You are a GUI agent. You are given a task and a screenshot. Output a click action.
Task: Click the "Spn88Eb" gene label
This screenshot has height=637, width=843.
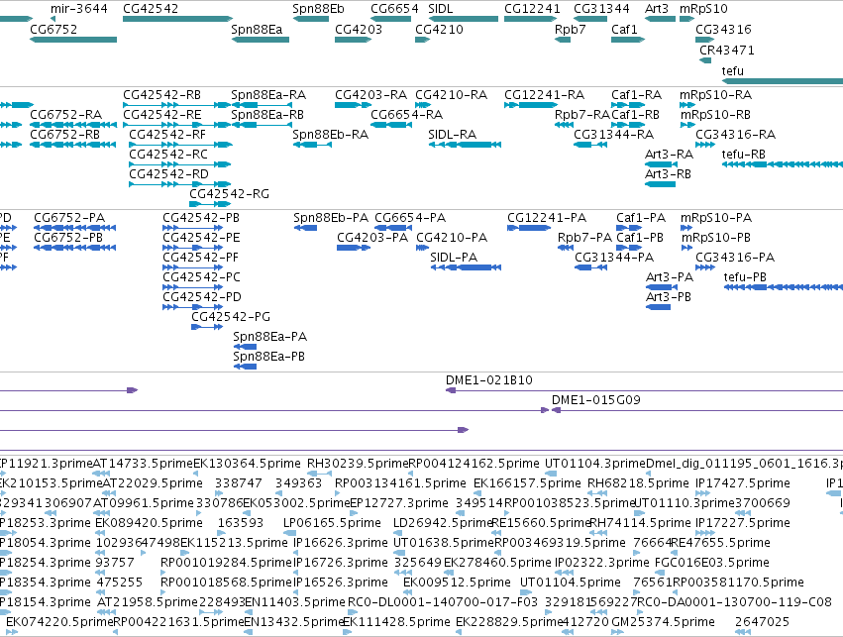(318, 9)
